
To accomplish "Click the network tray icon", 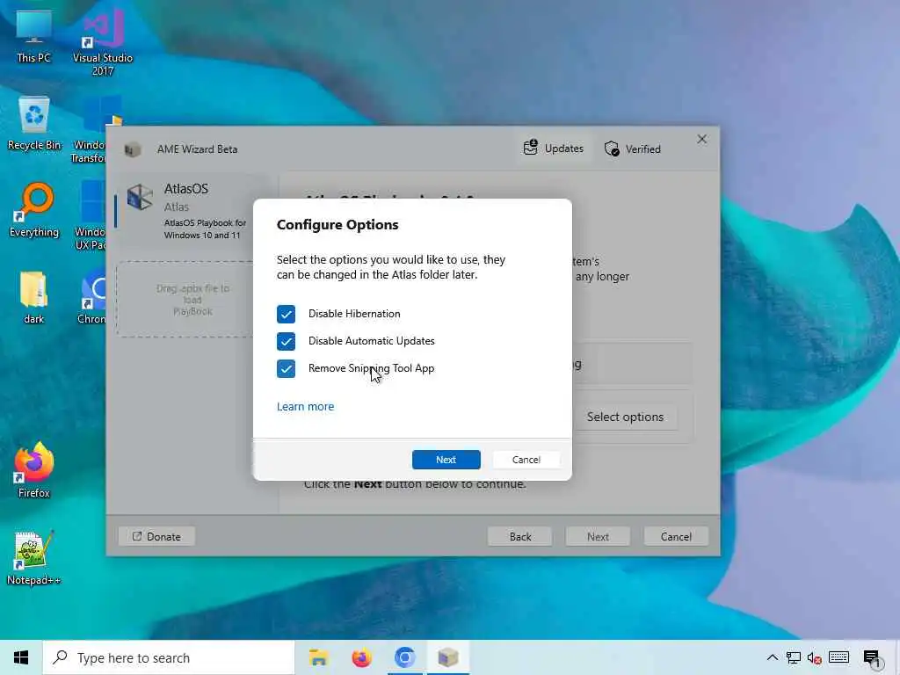I will click(794, 657).
